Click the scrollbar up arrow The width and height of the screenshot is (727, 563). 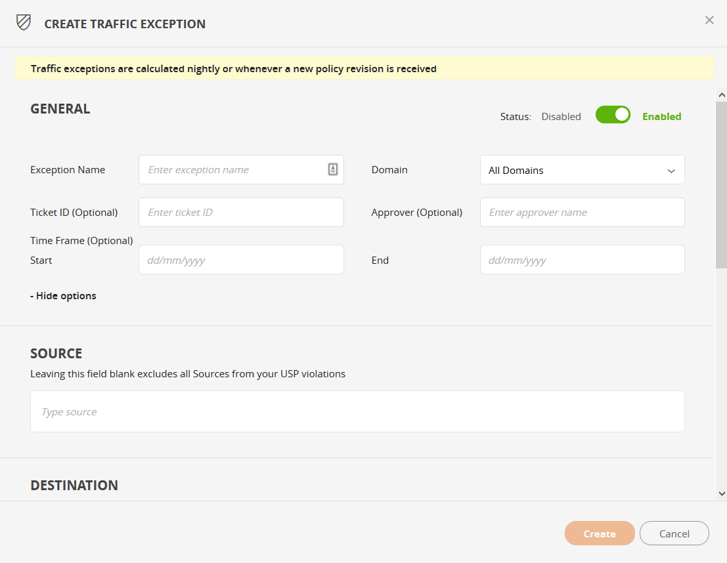click(722, 95)
